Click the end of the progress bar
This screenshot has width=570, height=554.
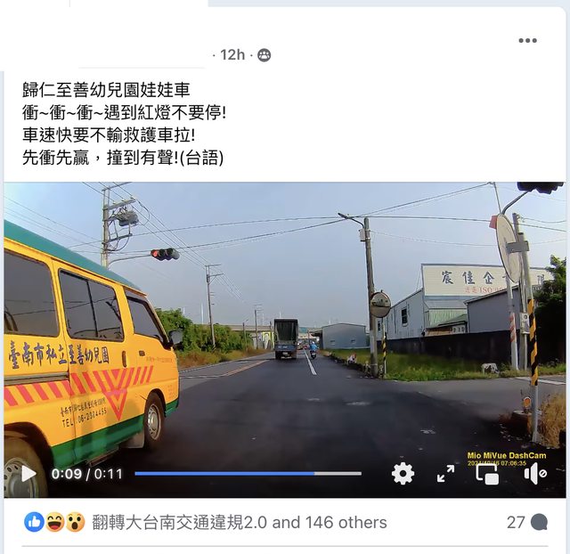point(360,474)
